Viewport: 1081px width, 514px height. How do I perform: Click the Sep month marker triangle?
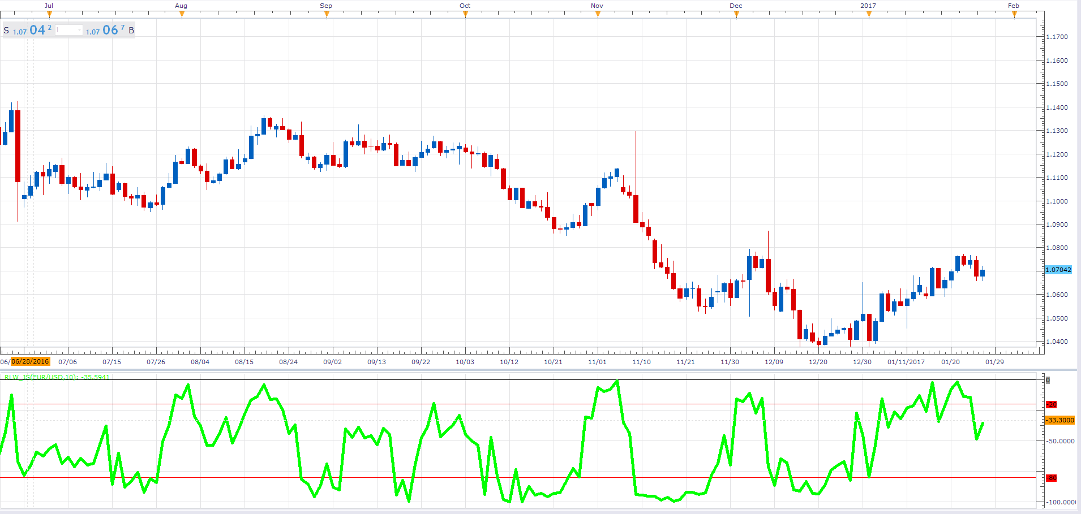327,15
